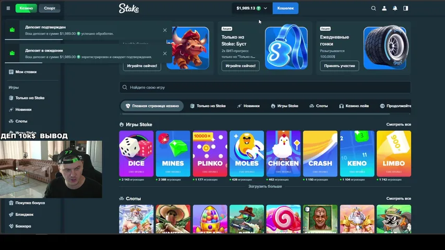Open the Wanted cowboy slot thumbnail
Image resolution: width=445 pixels, height=250 pixels.
173,219
